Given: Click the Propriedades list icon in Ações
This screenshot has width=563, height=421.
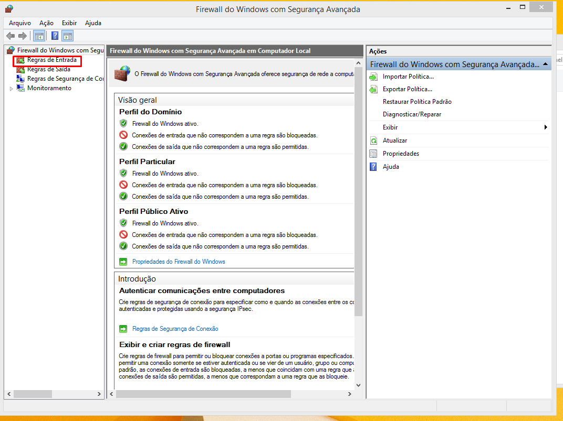Looking at the screenshot, I should pyautogui.click(x=373, y=154).
